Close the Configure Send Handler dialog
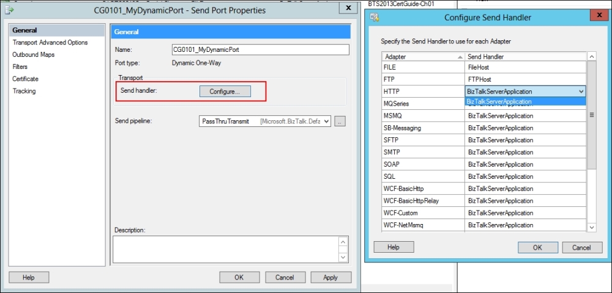The width and height of the screenshot is (612, 293). click(x=600, y=15)
